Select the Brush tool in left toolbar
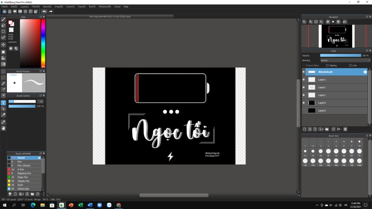This screenshot has height=209, width=372. pyautogui.click(x=3, y=19)
